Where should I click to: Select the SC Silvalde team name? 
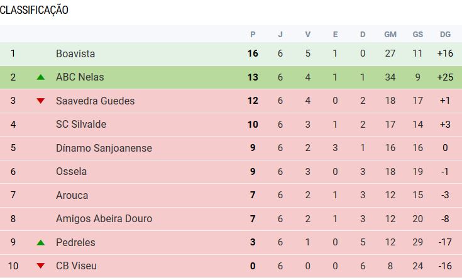coord(81,125)
